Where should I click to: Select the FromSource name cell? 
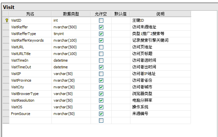(30, 114)
